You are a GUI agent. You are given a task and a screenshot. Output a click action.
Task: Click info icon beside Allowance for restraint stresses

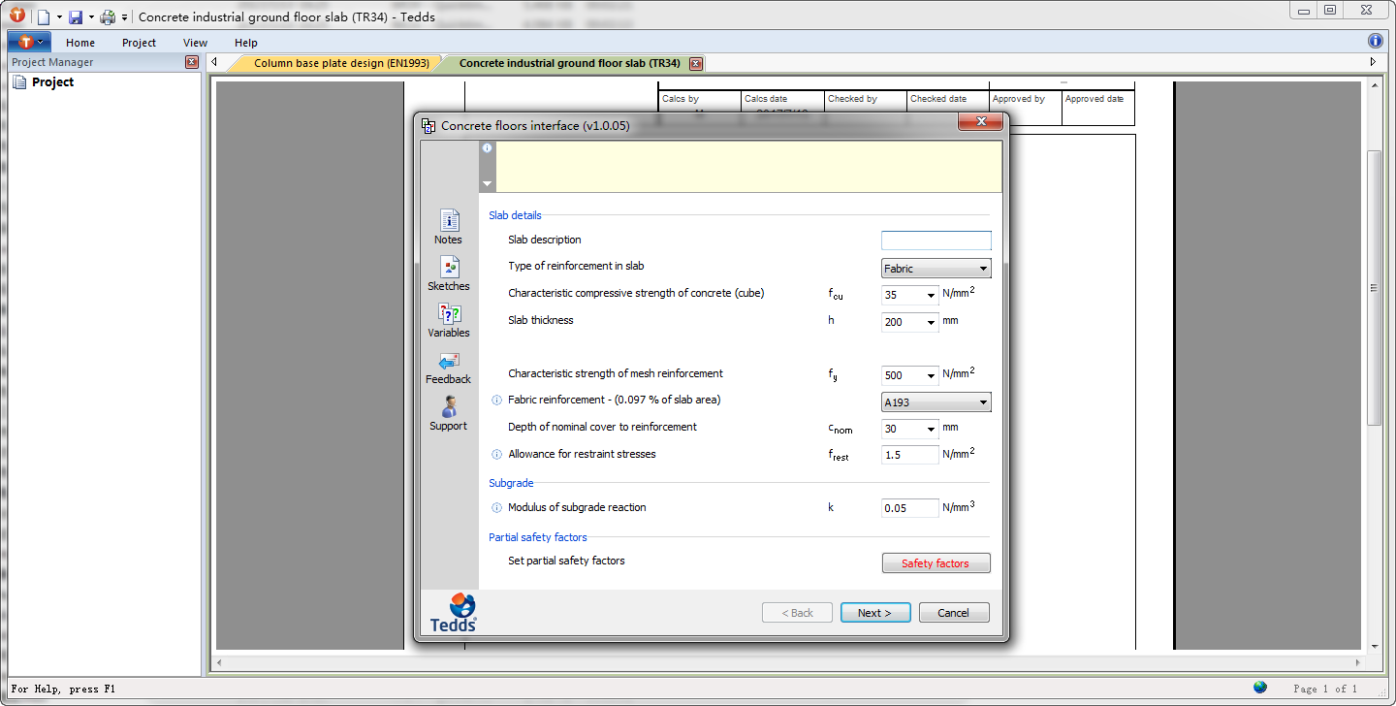[496, 455]
